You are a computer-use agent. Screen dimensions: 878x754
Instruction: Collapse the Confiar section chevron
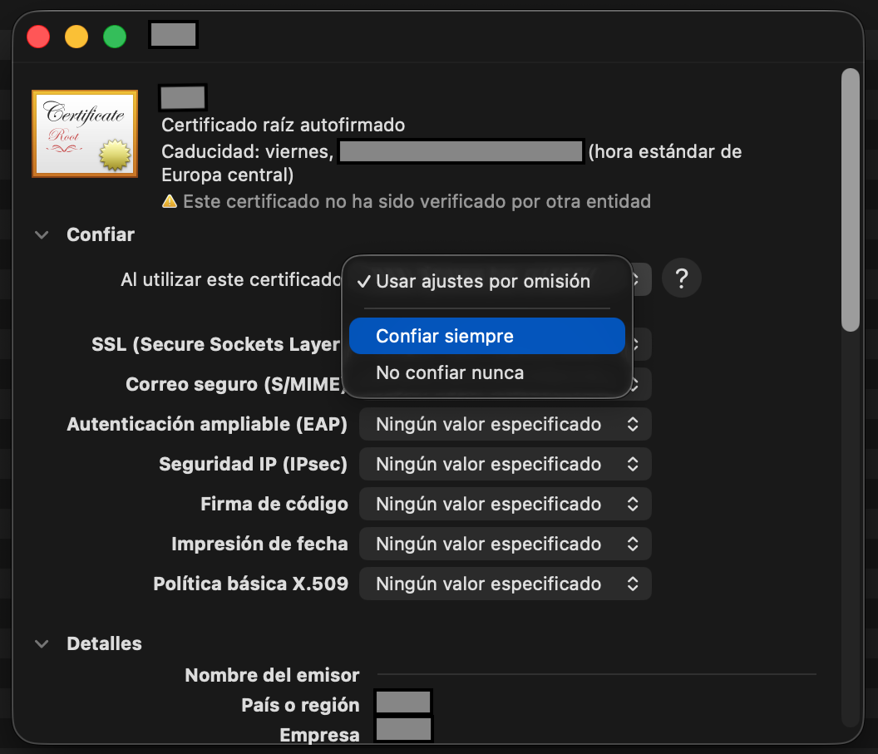[x=42, y=234]
